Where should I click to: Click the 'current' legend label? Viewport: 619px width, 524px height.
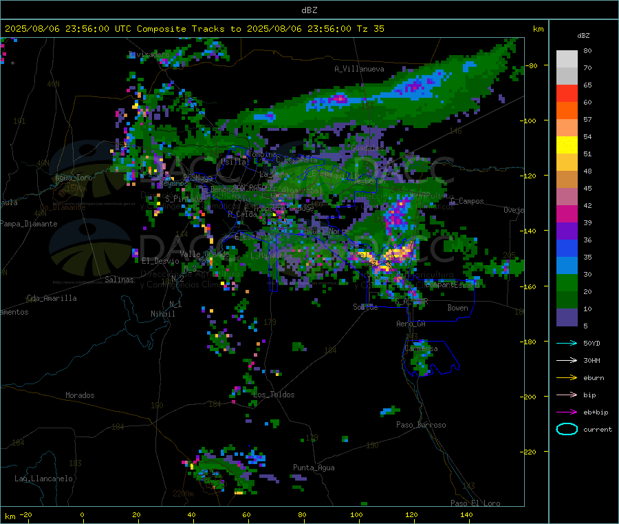click(598, 429)
